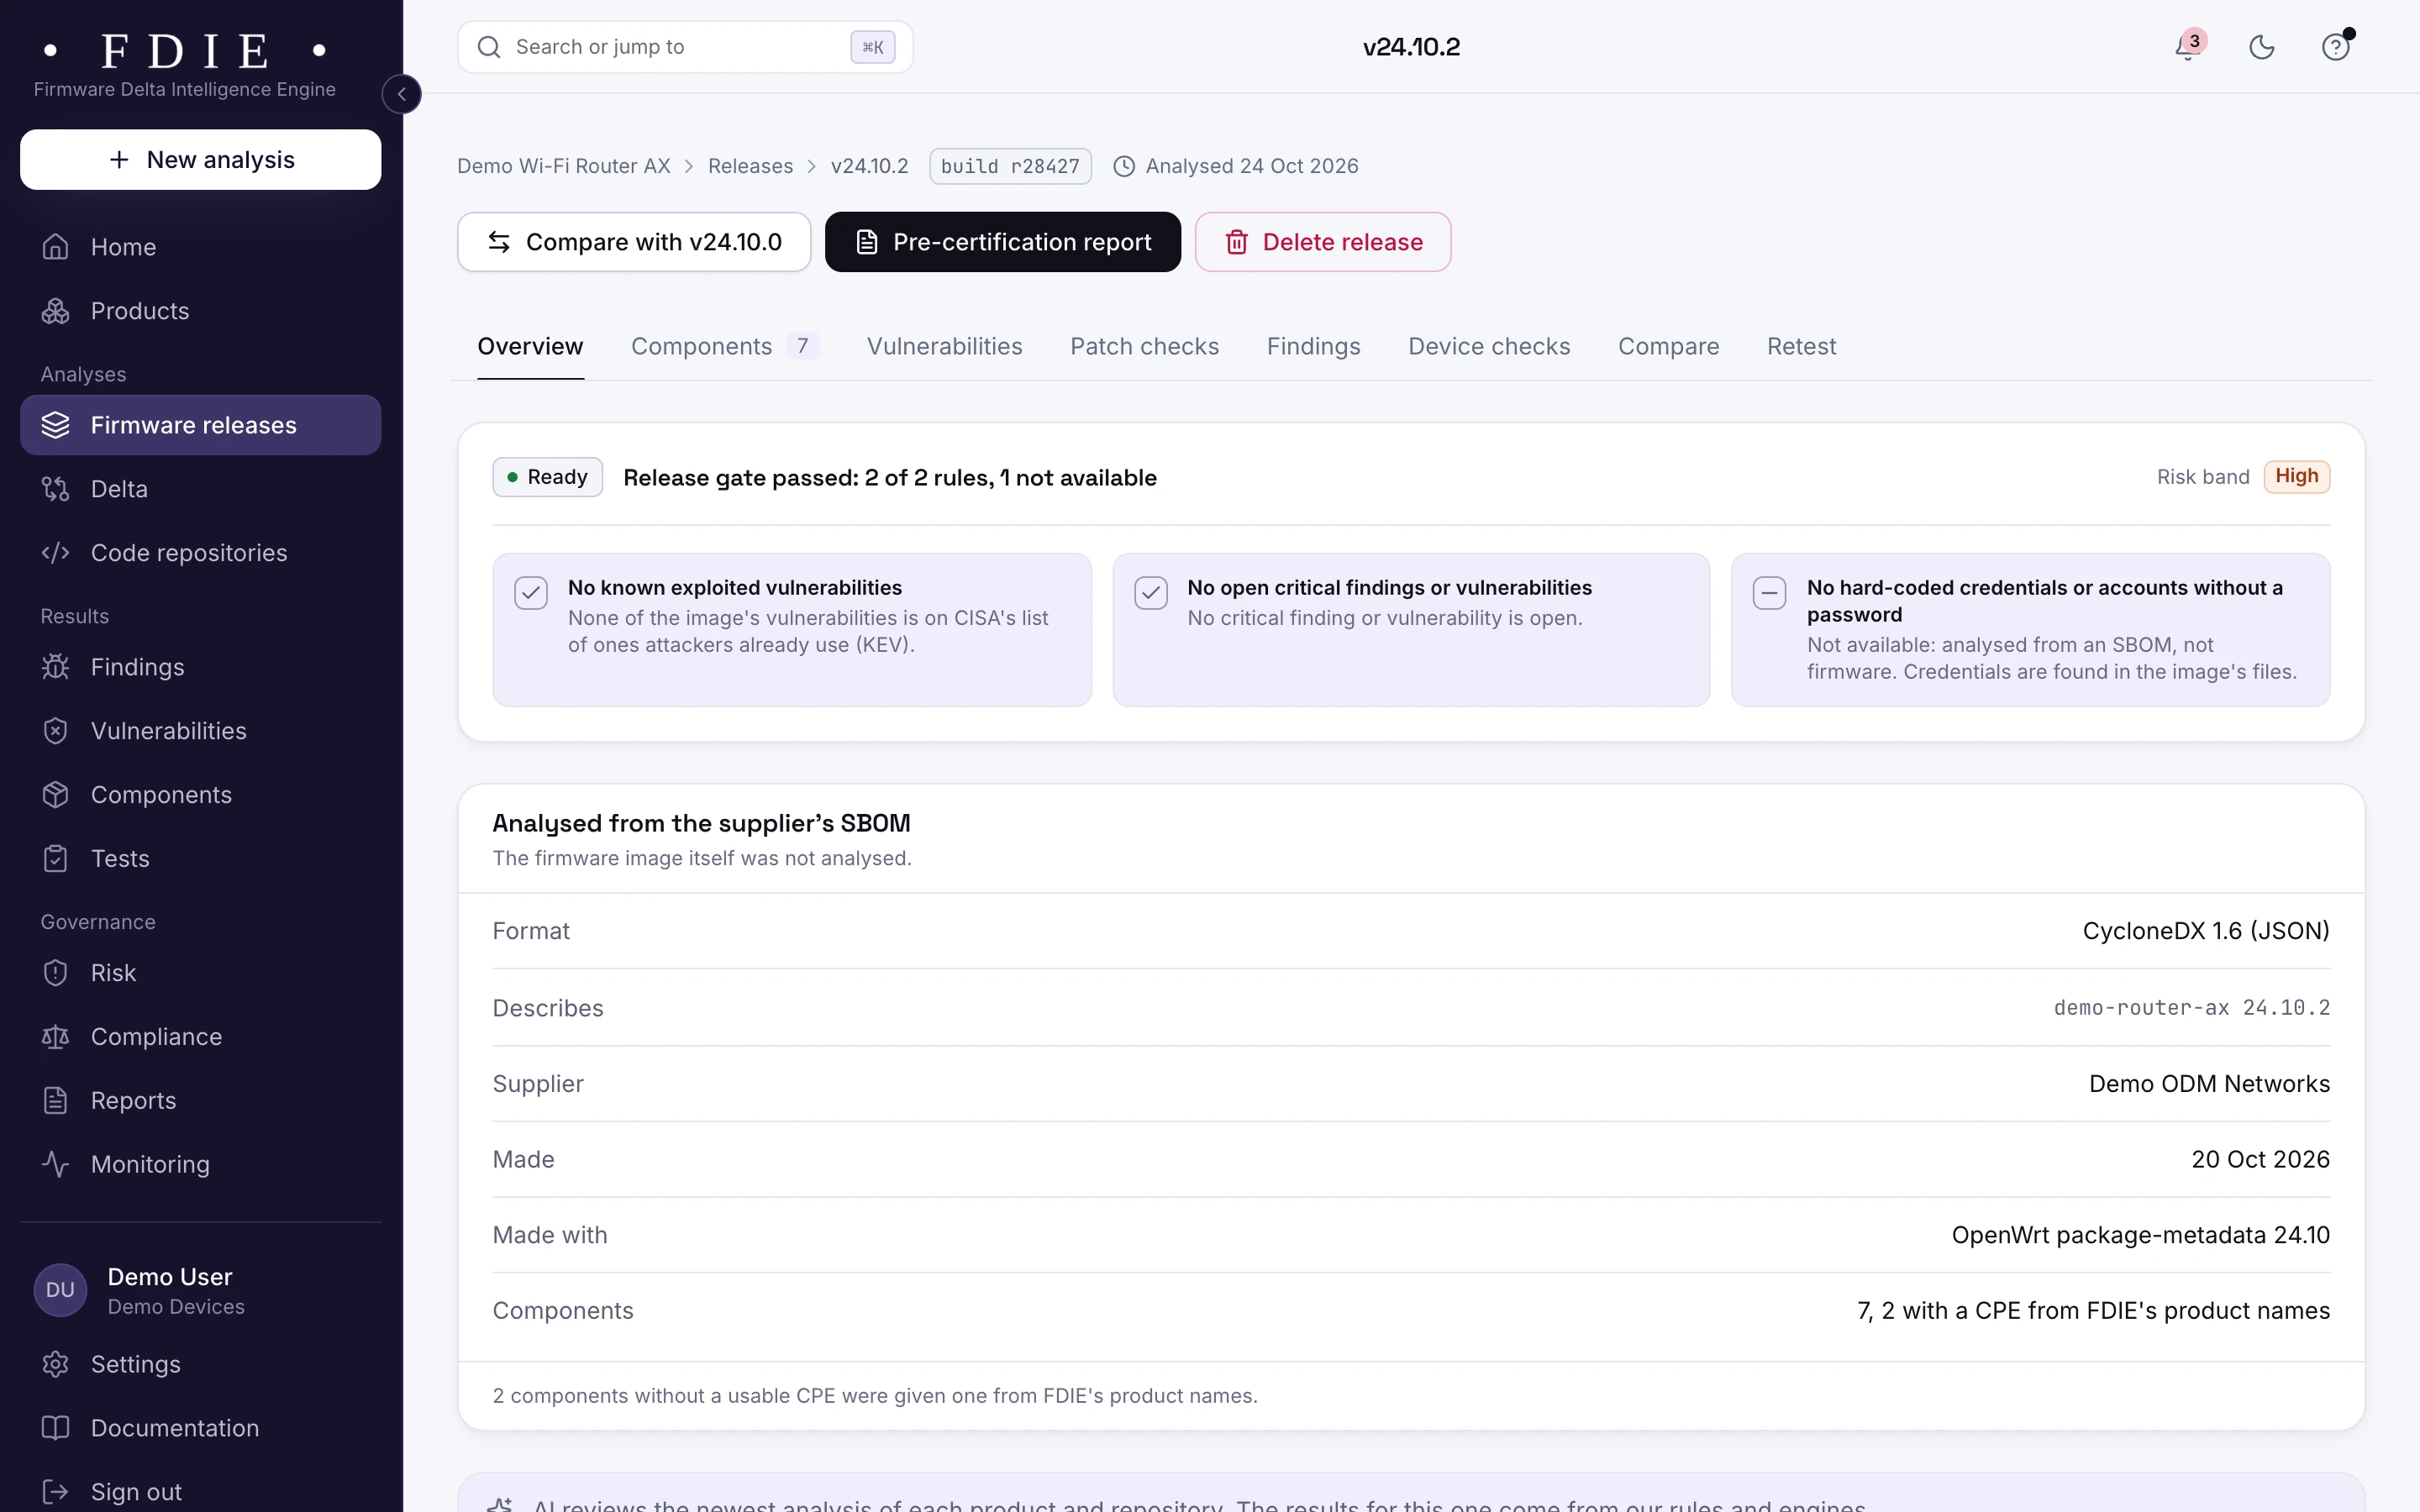Switch to the Compare tab
Screen dimensions: 2420x1512
tap(1668, 347)
